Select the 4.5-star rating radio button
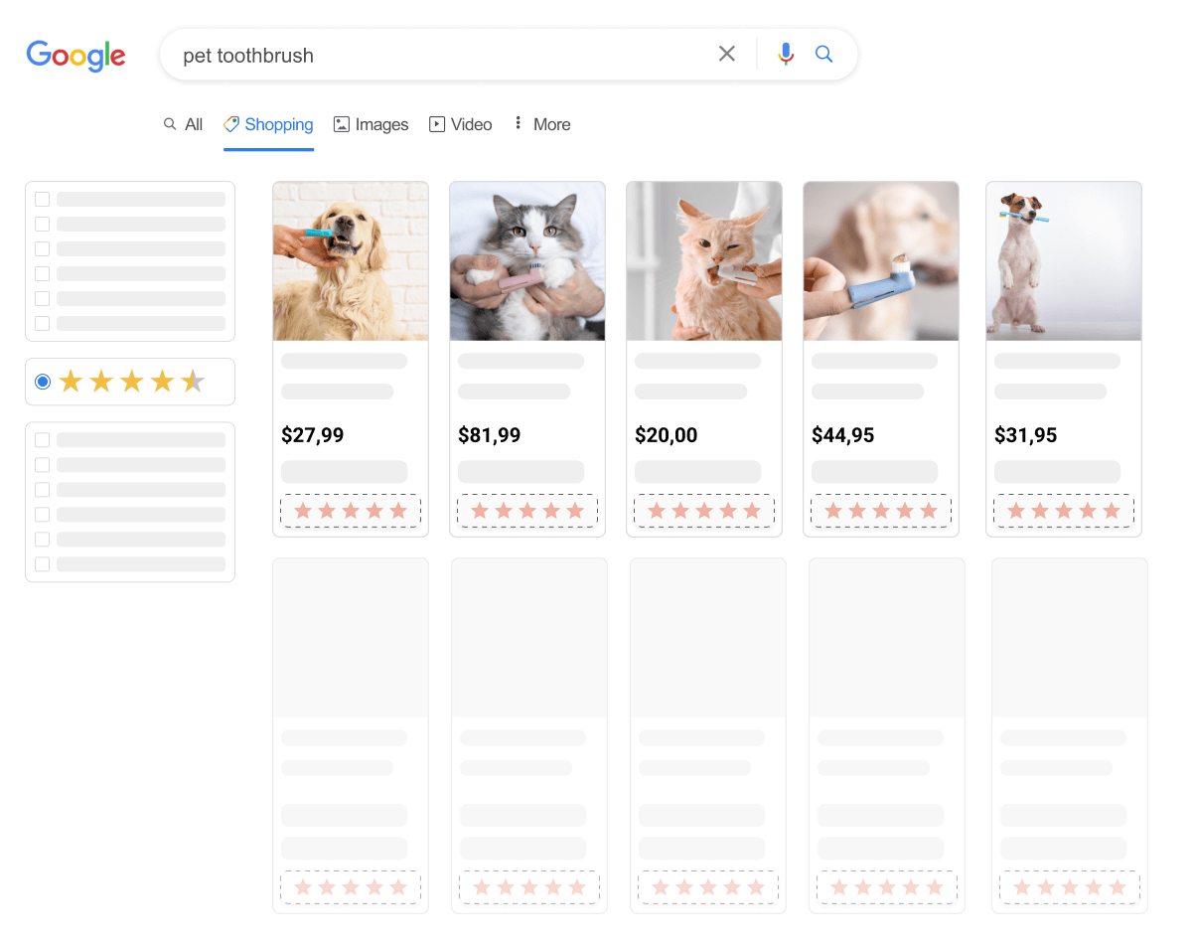This screenshot has height=944, width=1192. click(x=43, y=382)
